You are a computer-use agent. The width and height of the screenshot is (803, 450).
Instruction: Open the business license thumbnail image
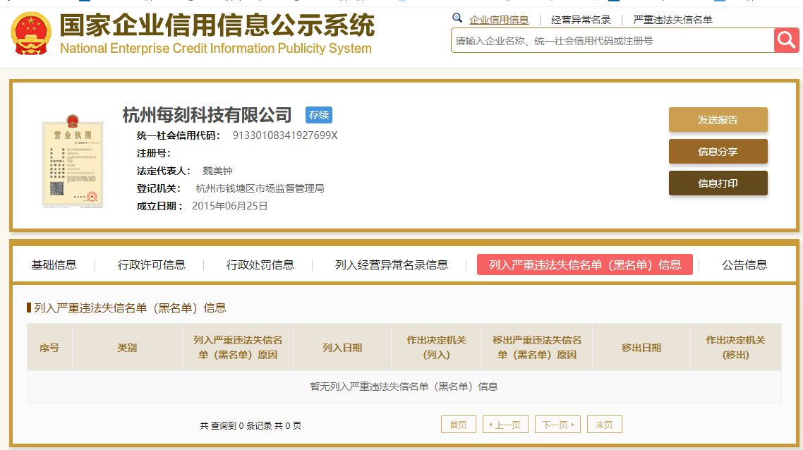coord(73,162)
